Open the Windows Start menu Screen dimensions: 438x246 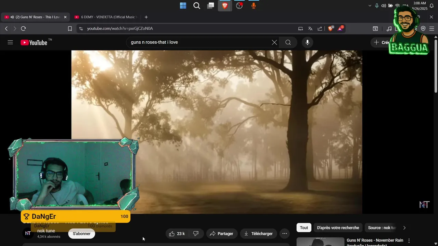click(183, 5)
